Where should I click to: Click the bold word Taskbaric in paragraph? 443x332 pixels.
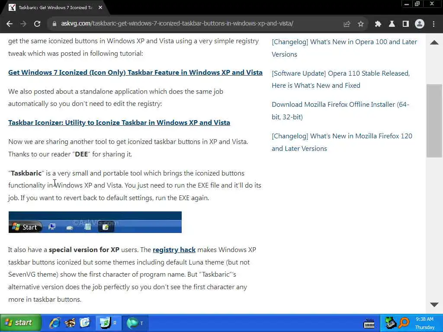point(26,173)
